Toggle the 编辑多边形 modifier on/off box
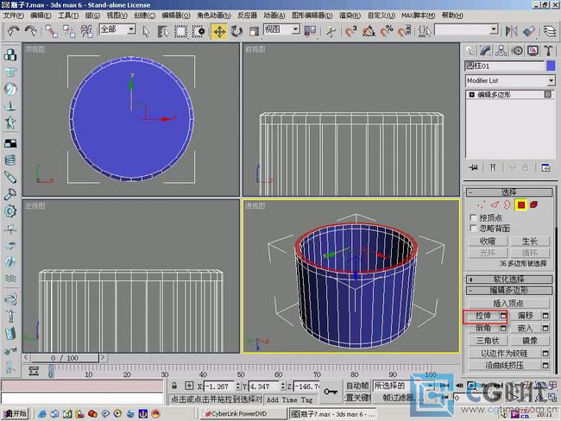 tap(471, 95)
